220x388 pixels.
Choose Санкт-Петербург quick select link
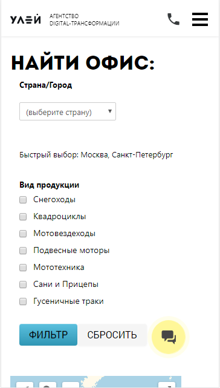(143, 155)
